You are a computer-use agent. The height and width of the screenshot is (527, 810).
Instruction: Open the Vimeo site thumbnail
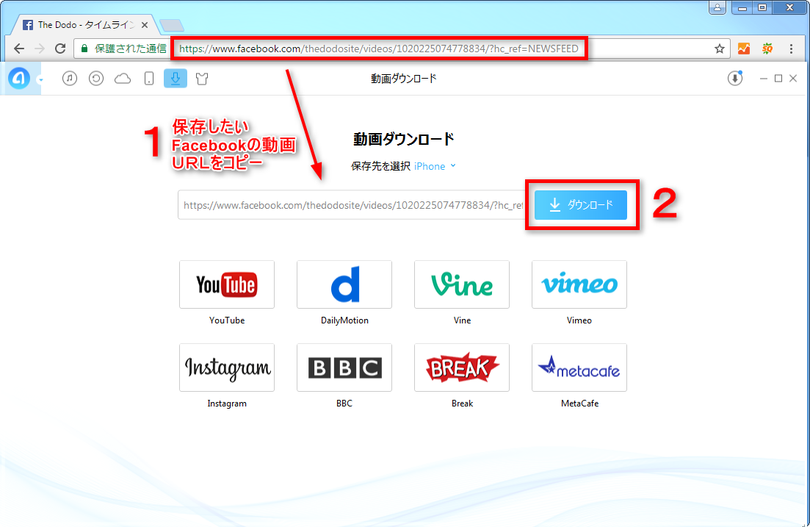click(579, 284)
